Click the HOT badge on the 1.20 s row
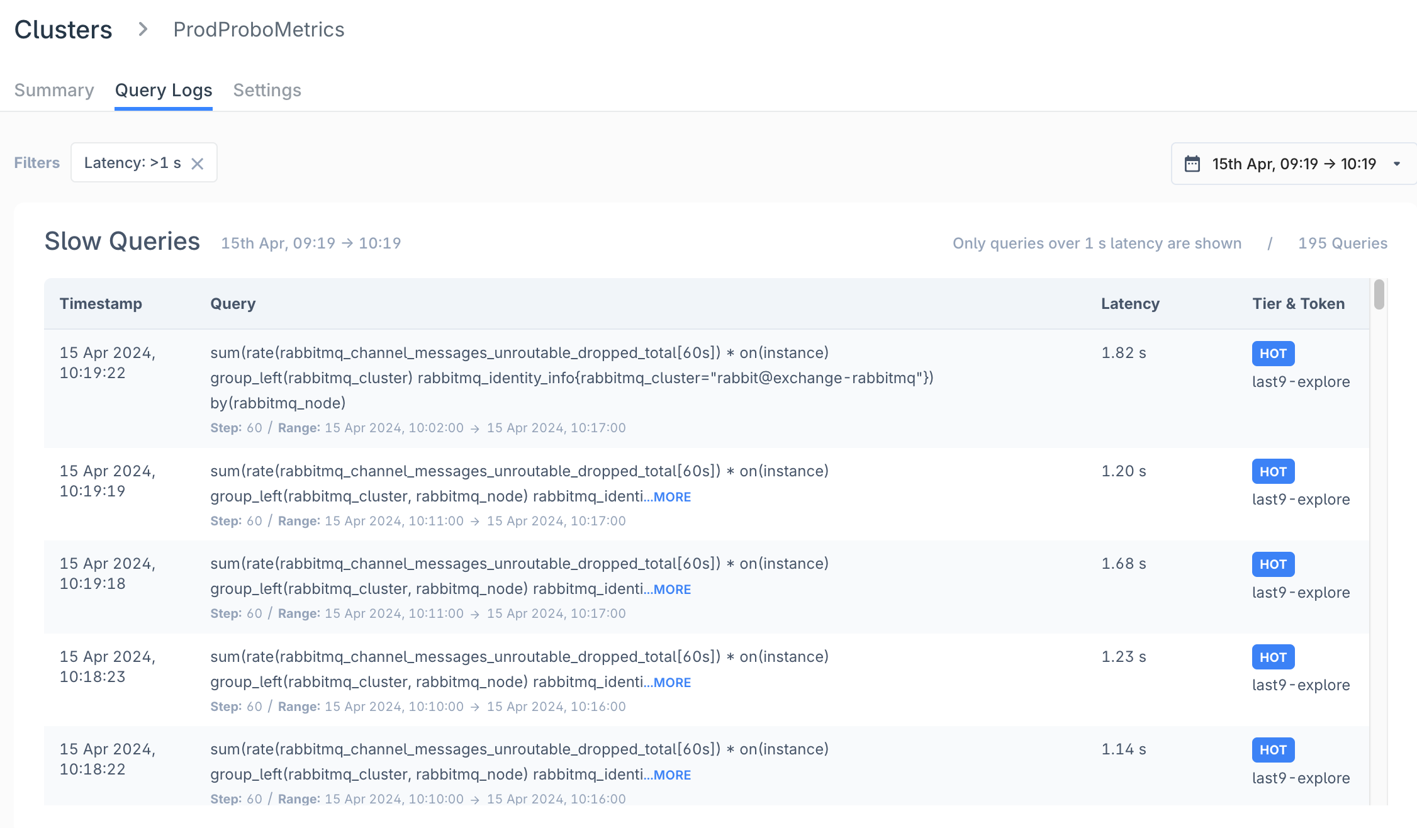1417x828 pixels. (1273, 471)
